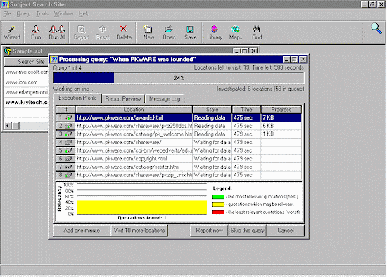387x277 pixels.
Task: Click the 24% progress bar
Action: [x=179, y=78]
